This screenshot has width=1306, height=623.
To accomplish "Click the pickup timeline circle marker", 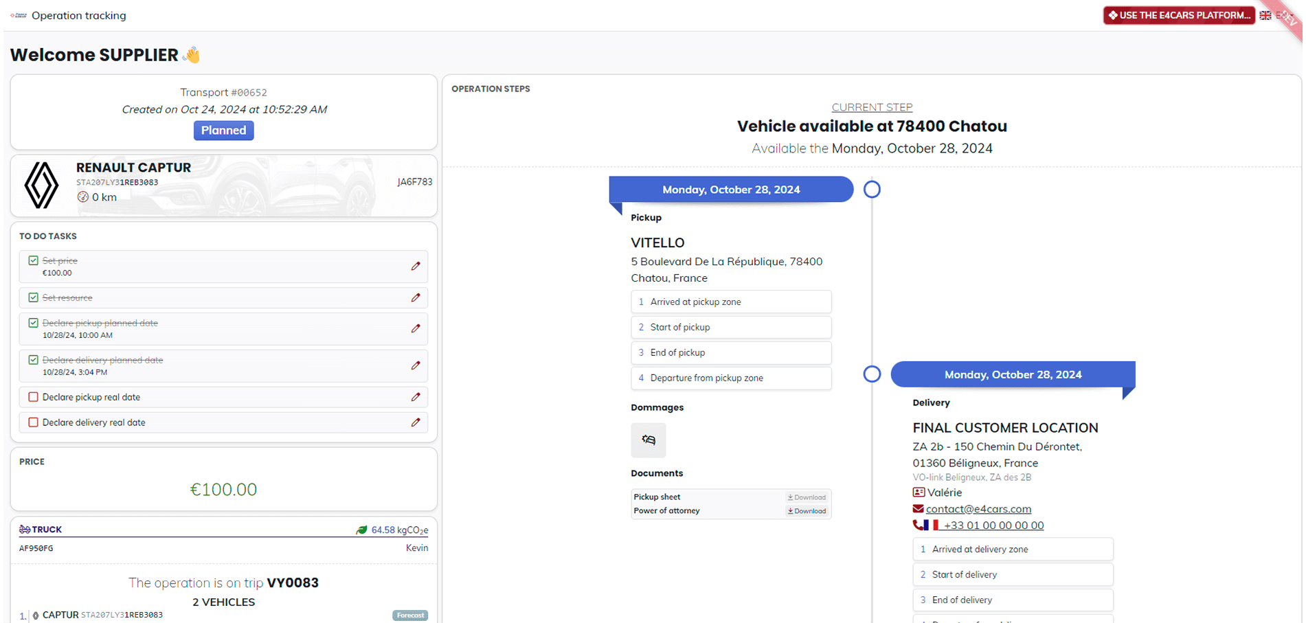I will [x=872, y=189].
